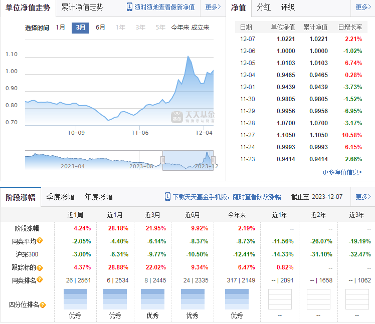Click the highlighted range window in overview chart
Viewport: 375px width, 324px height.
[188, 160]
